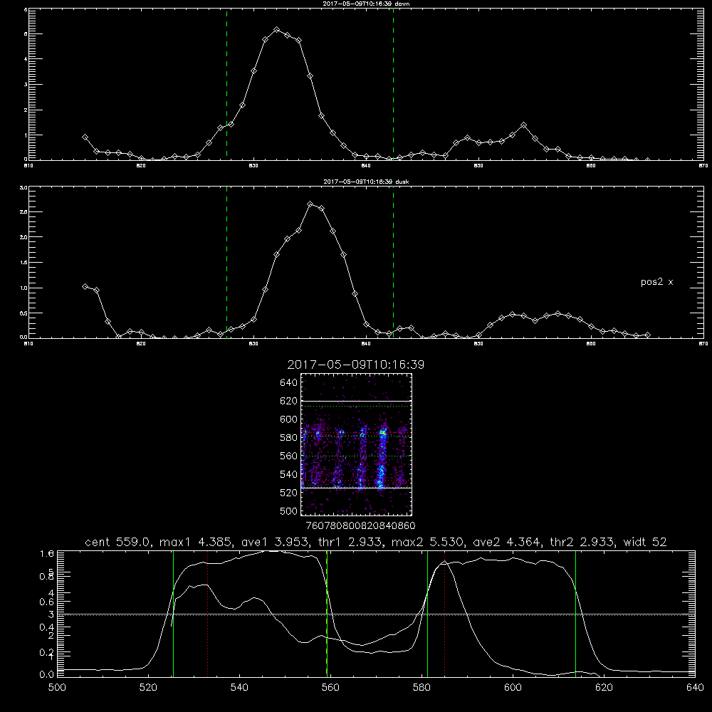Viewport: 712px width, 712px height.
Task: Click the 2017-05-09T10:16:39 title above spectral image
Action: click(355, 365)
